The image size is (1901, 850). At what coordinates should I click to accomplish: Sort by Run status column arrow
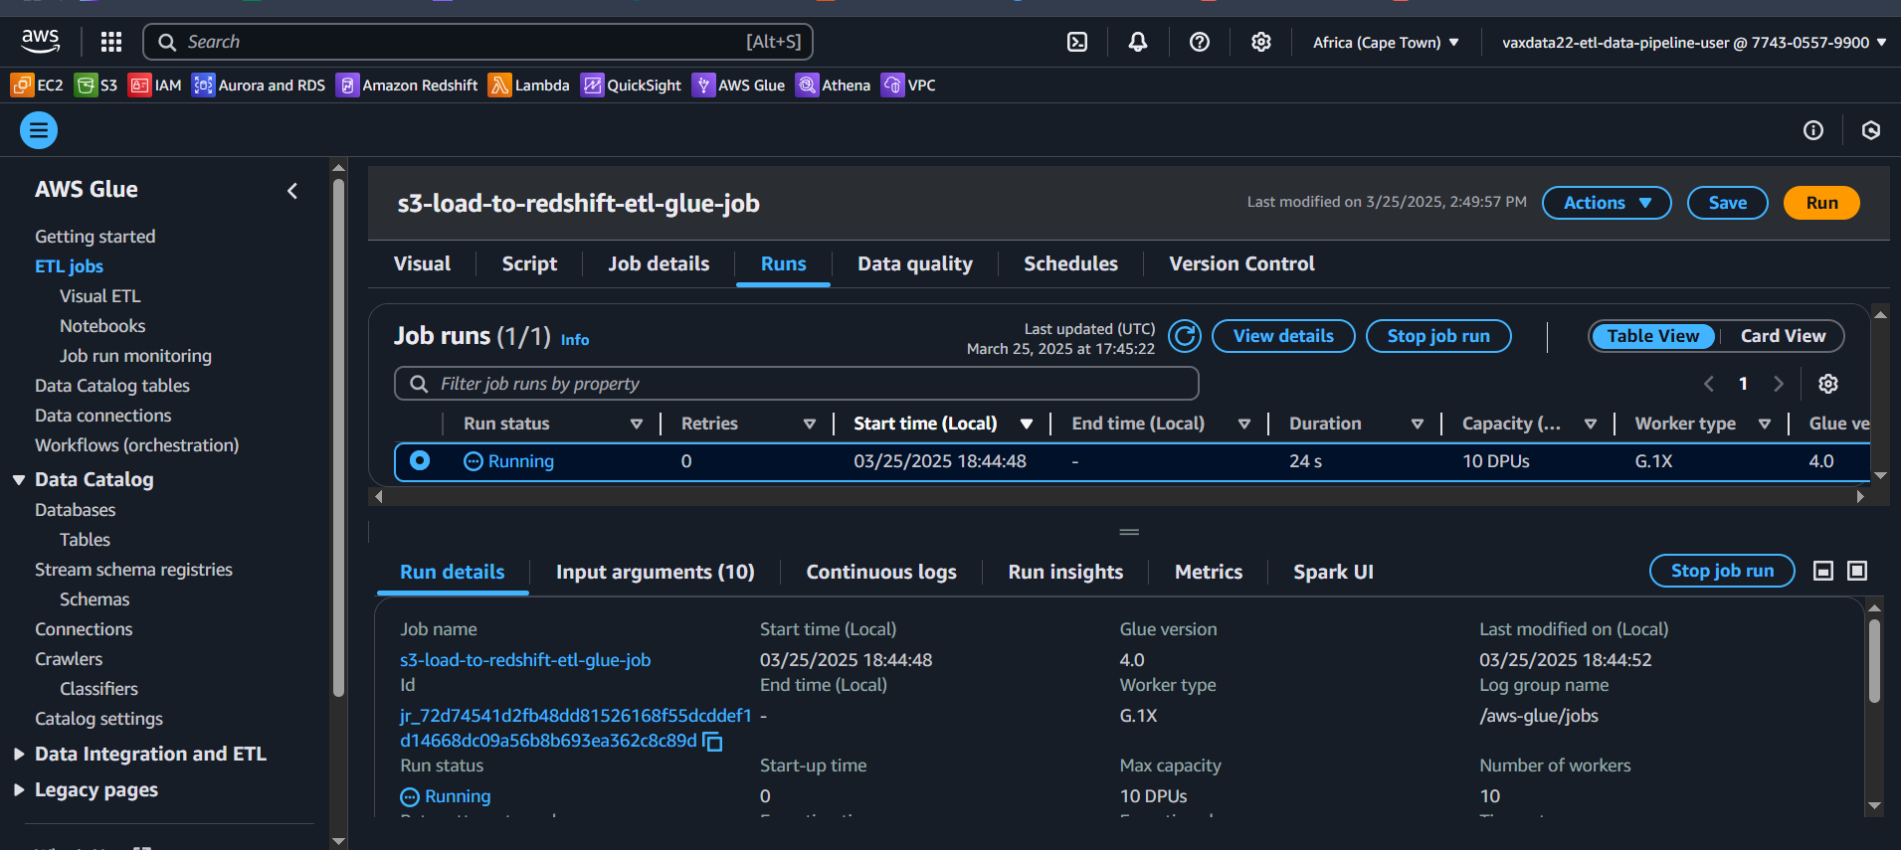637,425
